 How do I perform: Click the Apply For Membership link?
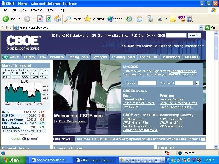pyautogui.click(x=140, y=130)
